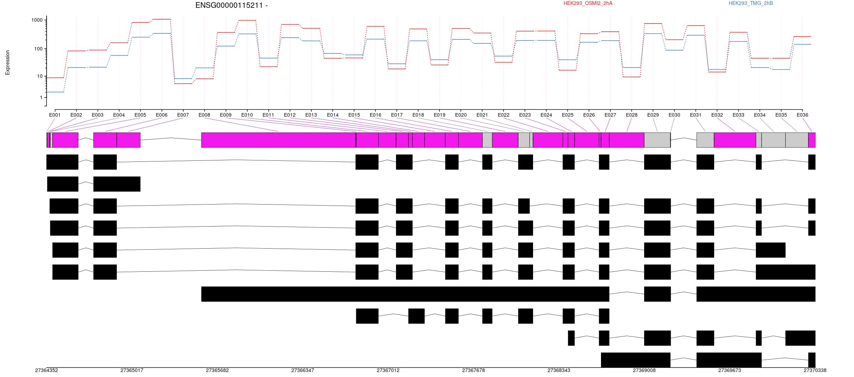Select the HEK293_OSMI2_2hA legend label
This screenshot has height=377, width=854.
[x=588, y=3]
